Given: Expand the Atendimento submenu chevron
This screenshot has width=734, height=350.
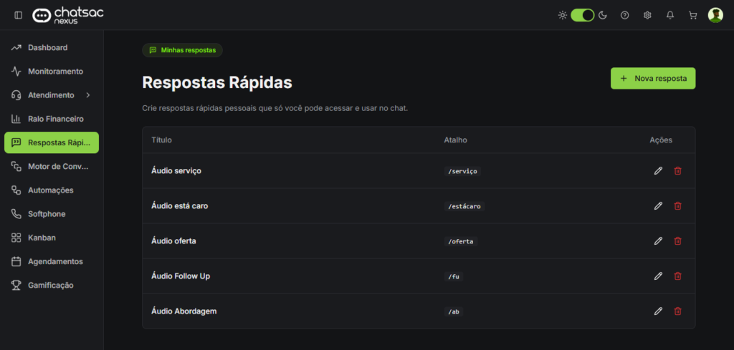Looking at the screenshot, I should point(87,95).
